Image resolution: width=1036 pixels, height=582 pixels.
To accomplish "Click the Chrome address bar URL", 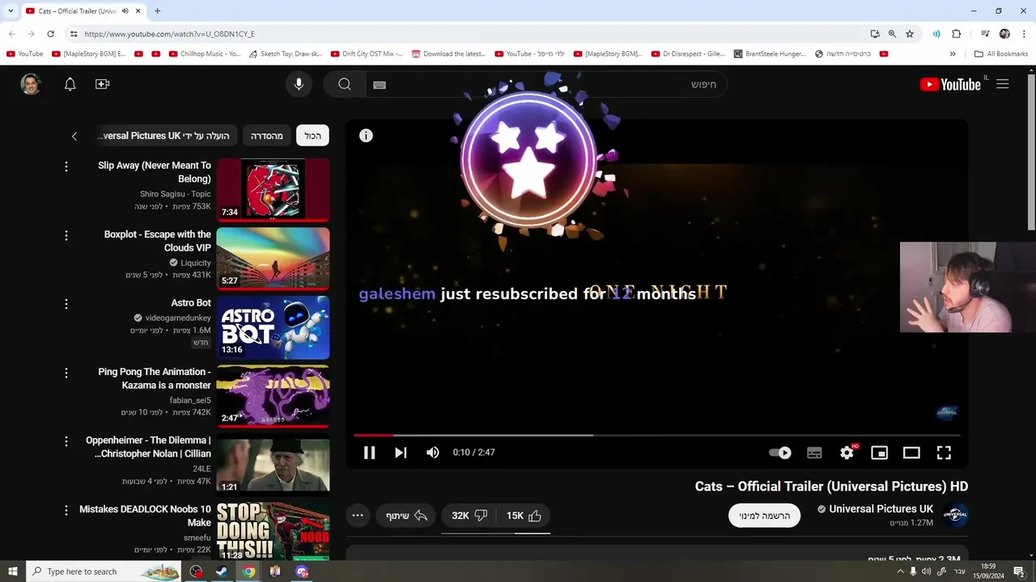I will (170, 34).
